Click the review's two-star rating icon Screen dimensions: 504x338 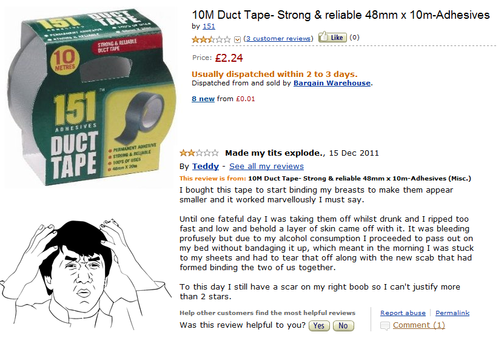point(199,153)
